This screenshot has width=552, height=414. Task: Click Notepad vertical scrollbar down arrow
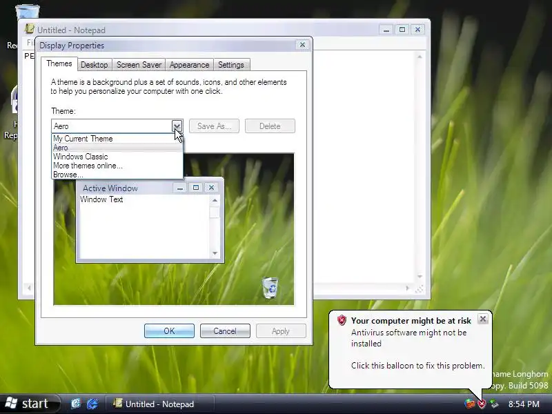[x=420, y=277]
